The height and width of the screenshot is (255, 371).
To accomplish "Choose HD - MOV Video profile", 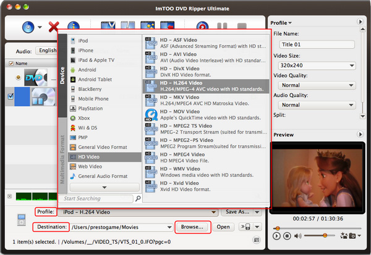I will coord(206,115).
